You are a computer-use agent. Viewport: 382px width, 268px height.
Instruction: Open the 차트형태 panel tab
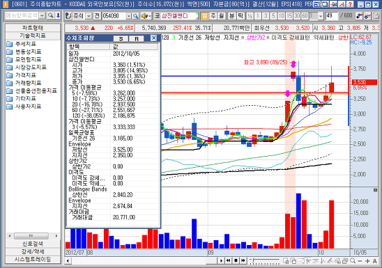point(33,27)
